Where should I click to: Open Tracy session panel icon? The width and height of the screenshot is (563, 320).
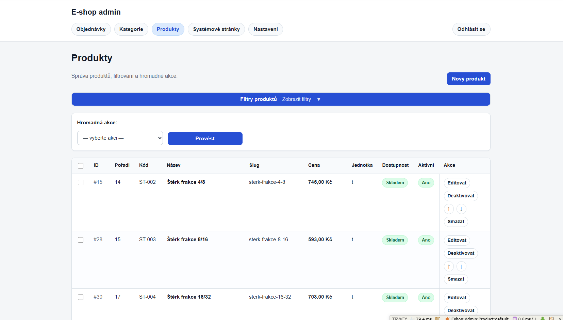551,319
